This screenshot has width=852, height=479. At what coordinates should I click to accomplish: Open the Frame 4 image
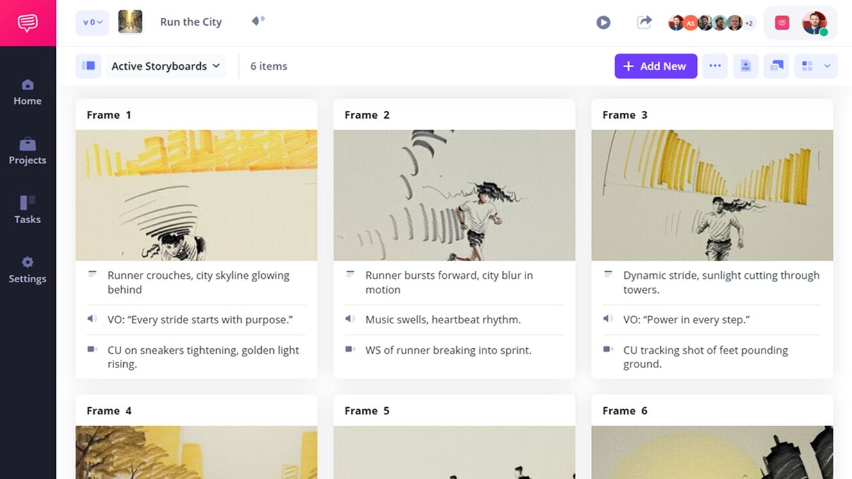196,452
